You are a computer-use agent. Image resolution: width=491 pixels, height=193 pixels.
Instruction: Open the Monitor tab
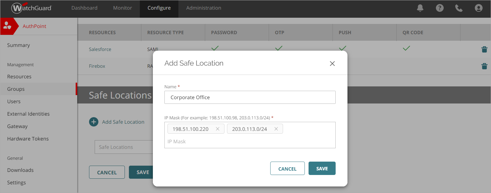[x=122, y=8]
